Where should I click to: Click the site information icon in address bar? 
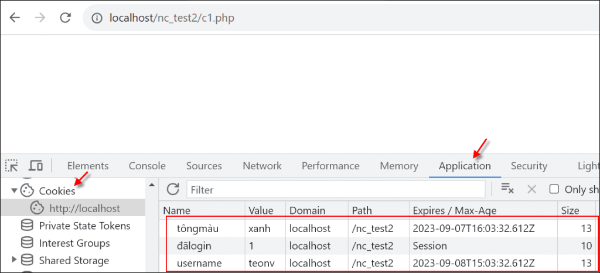pos(98,18)
